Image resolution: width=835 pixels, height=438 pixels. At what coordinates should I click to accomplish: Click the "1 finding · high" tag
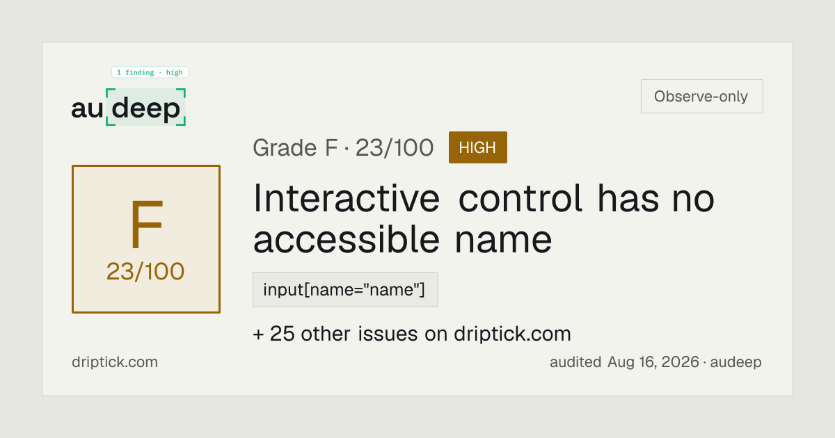click(x=150, y=72)
